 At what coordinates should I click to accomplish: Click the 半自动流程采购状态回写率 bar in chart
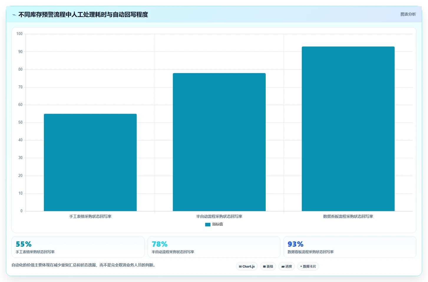click(x=219, y=142)
